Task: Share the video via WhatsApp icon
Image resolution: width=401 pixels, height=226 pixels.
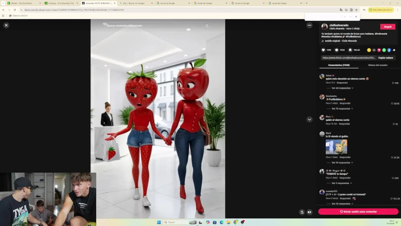Action: [384, 50]
